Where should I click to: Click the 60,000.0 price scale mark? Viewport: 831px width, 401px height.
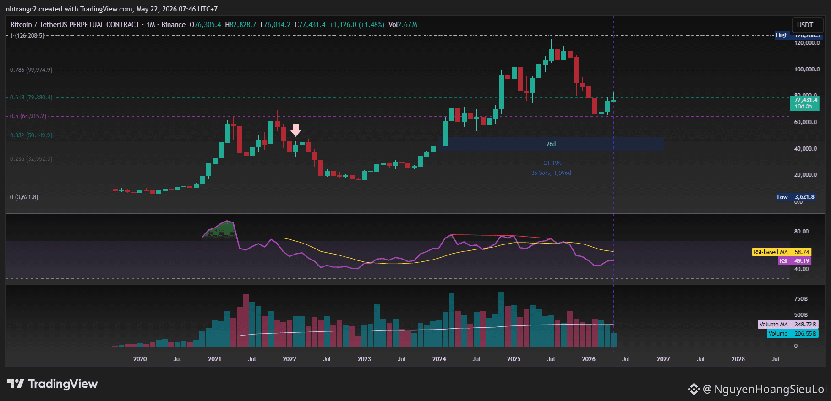806,122
